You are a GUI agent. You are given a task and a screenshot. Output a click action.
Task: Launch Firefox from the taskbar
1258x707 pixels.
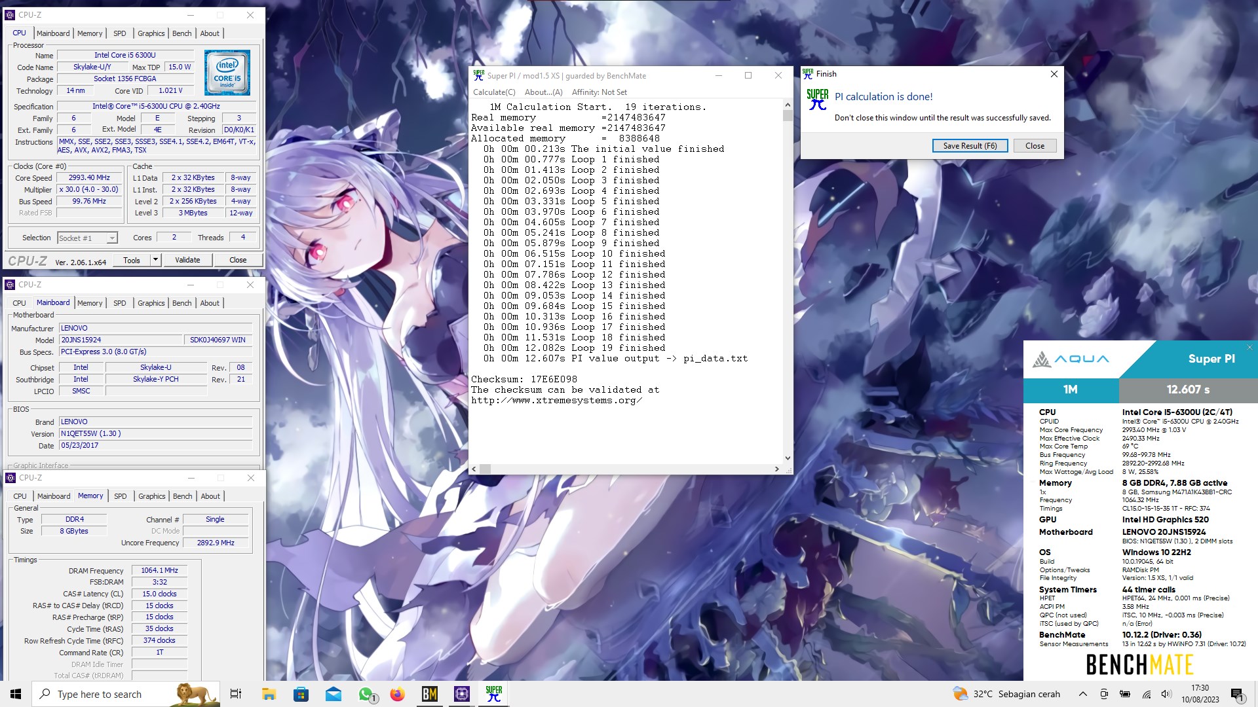tap(398, 694)
